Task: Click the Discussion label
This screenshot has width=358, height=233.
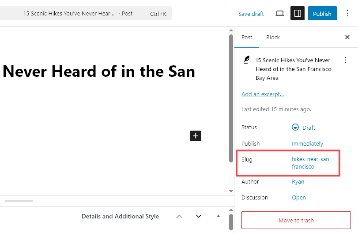Action: [x=255, y=198]
